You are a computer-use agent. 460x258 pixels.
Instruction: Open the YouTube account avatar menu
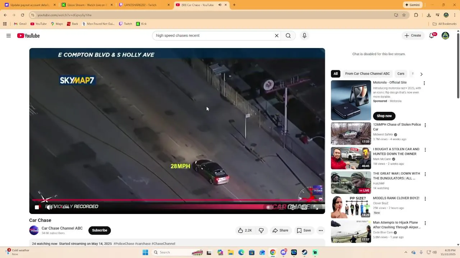point(445,35)
